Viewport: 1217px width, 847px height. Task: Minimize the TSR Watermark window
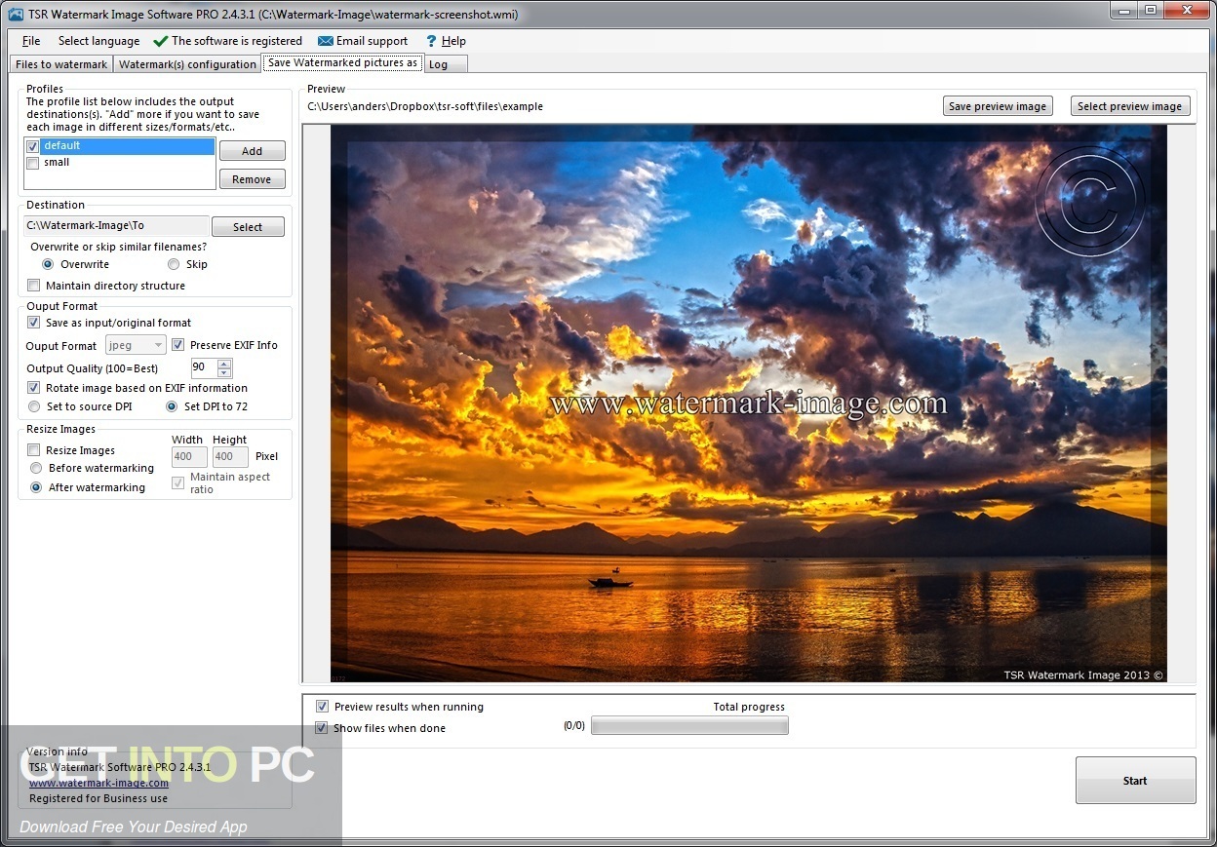pyautogui.click(x=1124, y=11)
